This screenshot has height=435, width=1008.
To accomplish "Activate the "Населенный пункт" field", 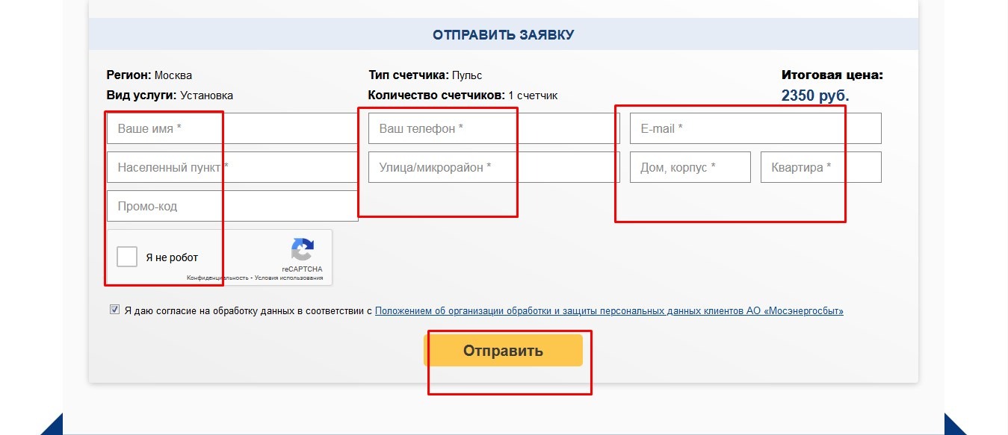I will (232, 167).
